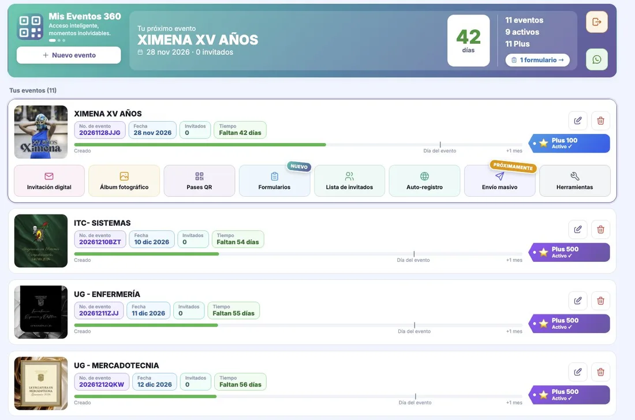Click the Mis Eventos 360 QR logo
Screen dimensions: 635x420
[x=30, y=27]
